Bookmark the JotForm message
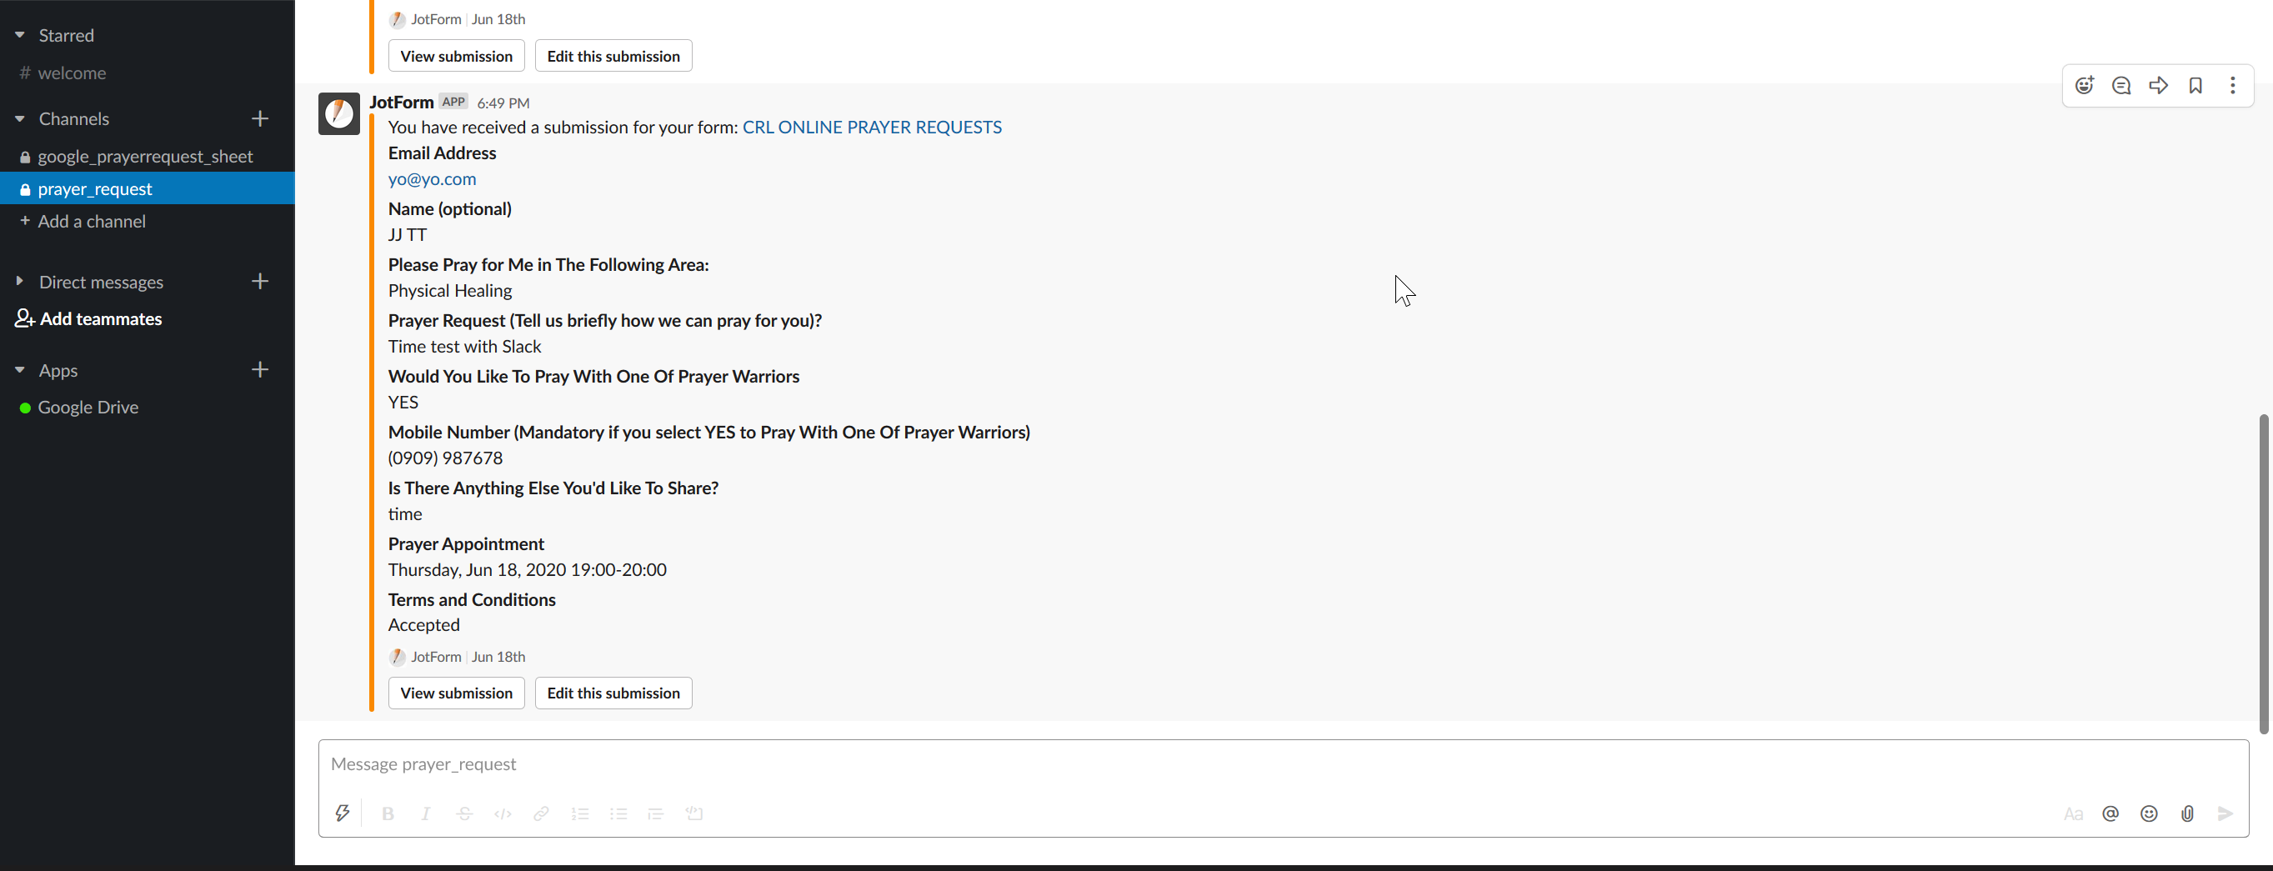Image resolution: width=2273 pixels, height=871 pixels. pos(2195,86)
